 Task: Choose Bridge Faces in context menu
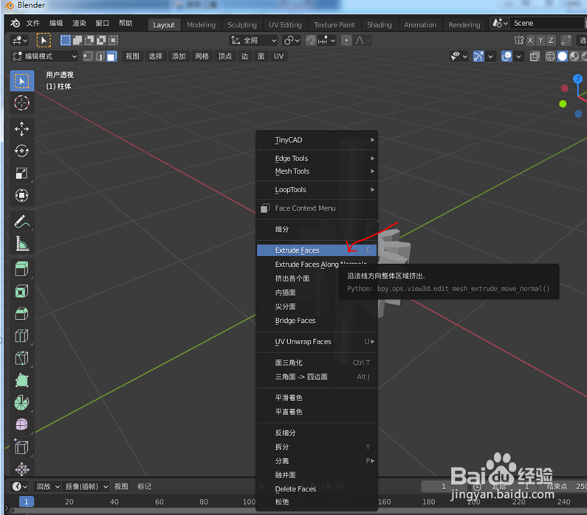tap(317, 321)
